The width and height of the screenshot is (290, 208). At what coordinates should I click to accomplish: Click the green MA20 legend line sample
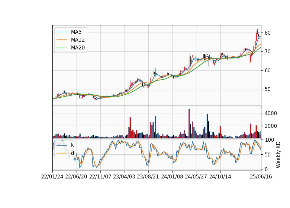(x=62, y=48)
